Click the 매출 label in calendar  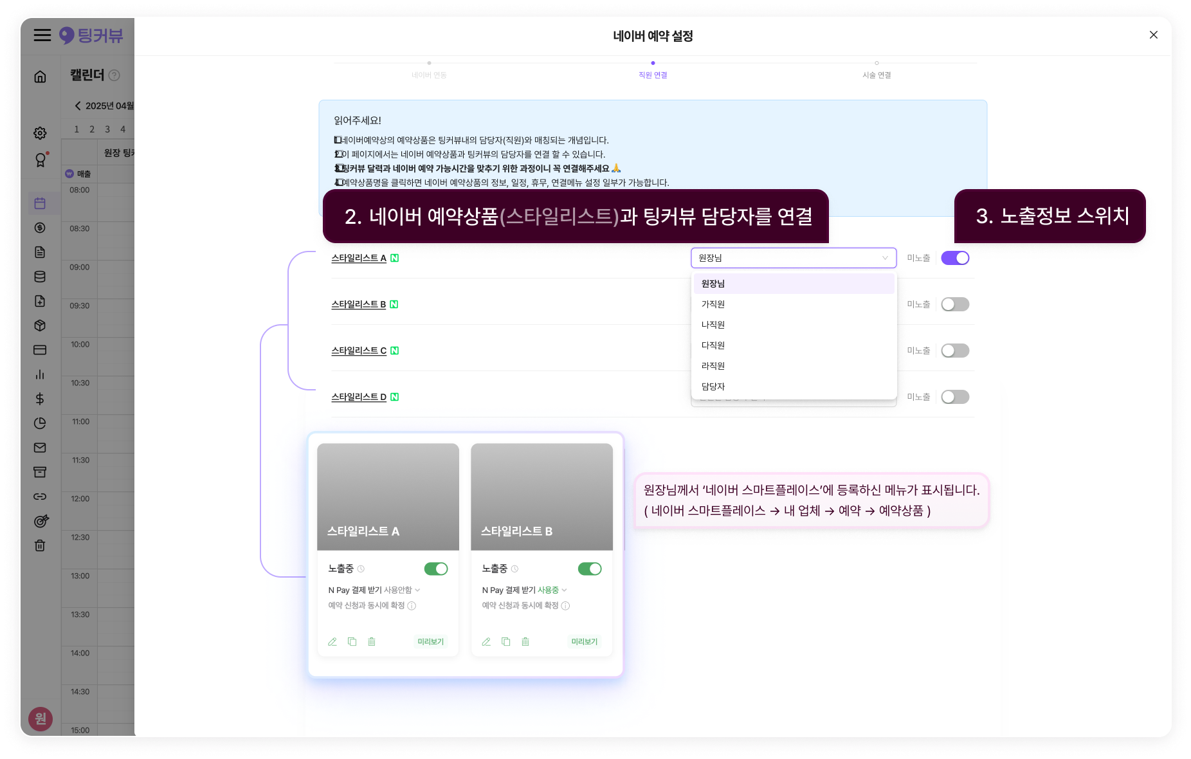point(84,174)
